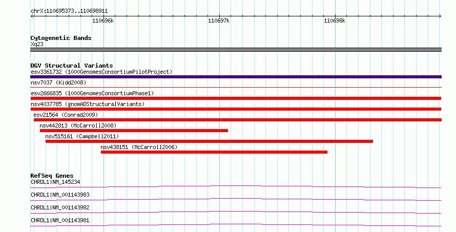Click the esv21564 Conrad2009 red bar
Screen dimensions: 456x232
[x=238, y=120]
